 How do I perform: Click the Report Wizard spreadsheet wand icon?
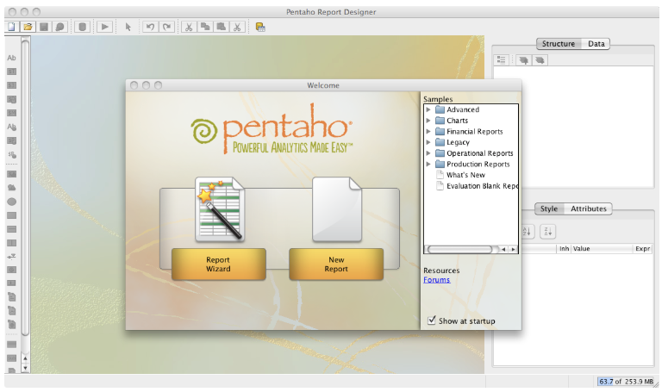[x=218, y=208]
